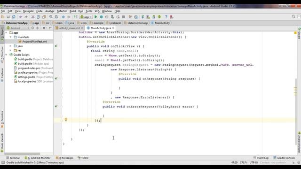This screenshot has width=301, height=169.
Task: Click the Debug app icon
Action: [102, 17]
